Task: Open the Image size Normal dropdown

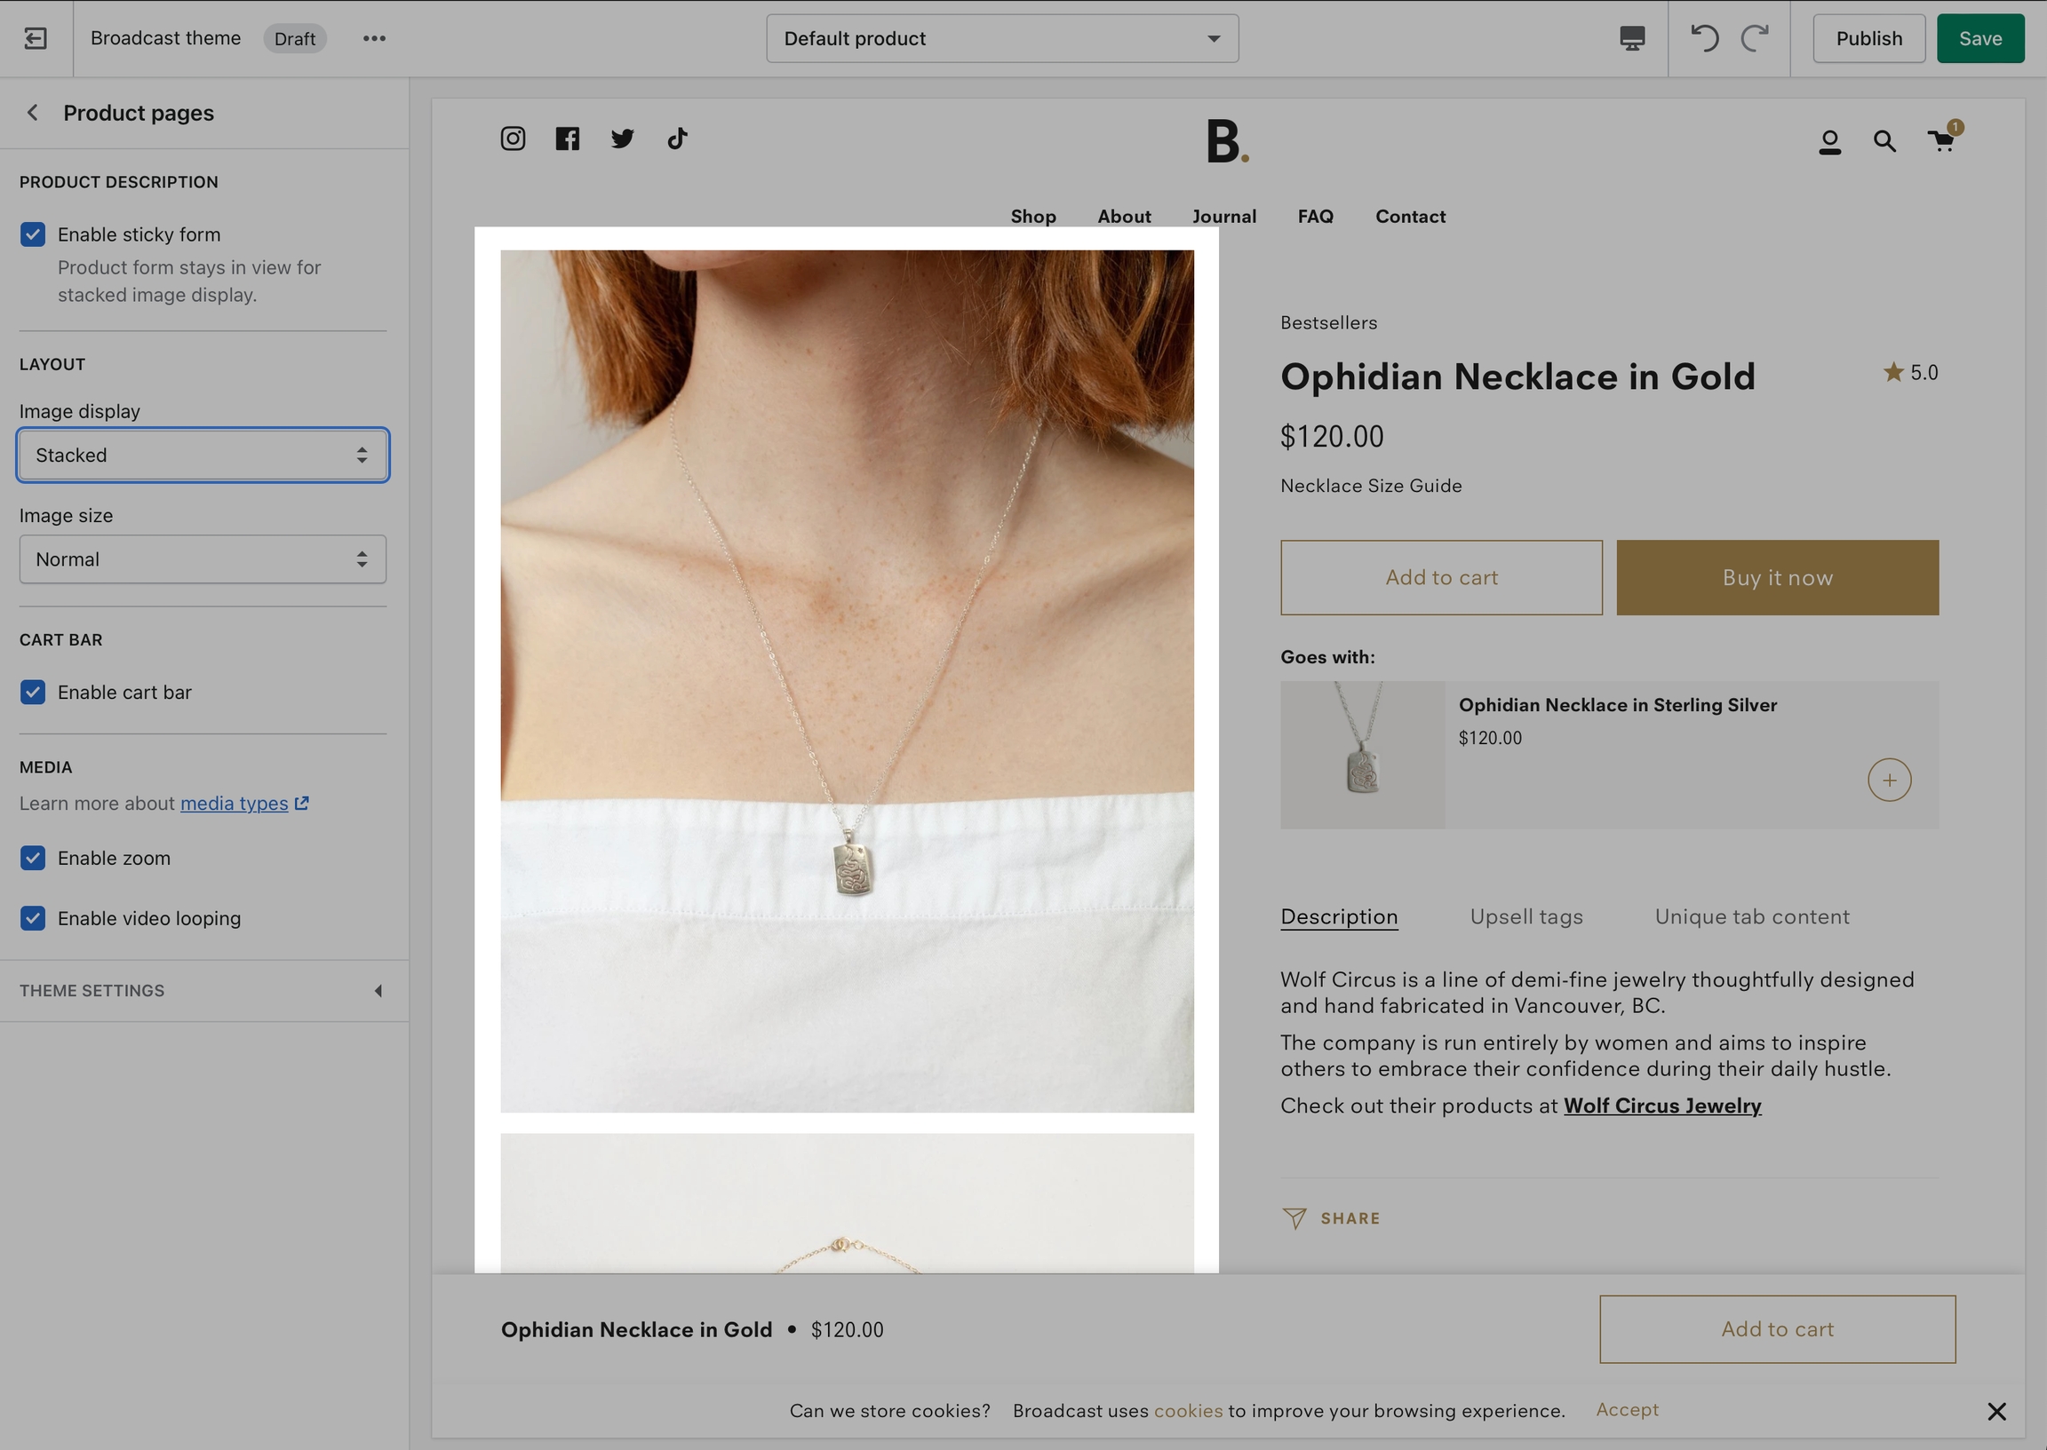Action: click(203, 559)
